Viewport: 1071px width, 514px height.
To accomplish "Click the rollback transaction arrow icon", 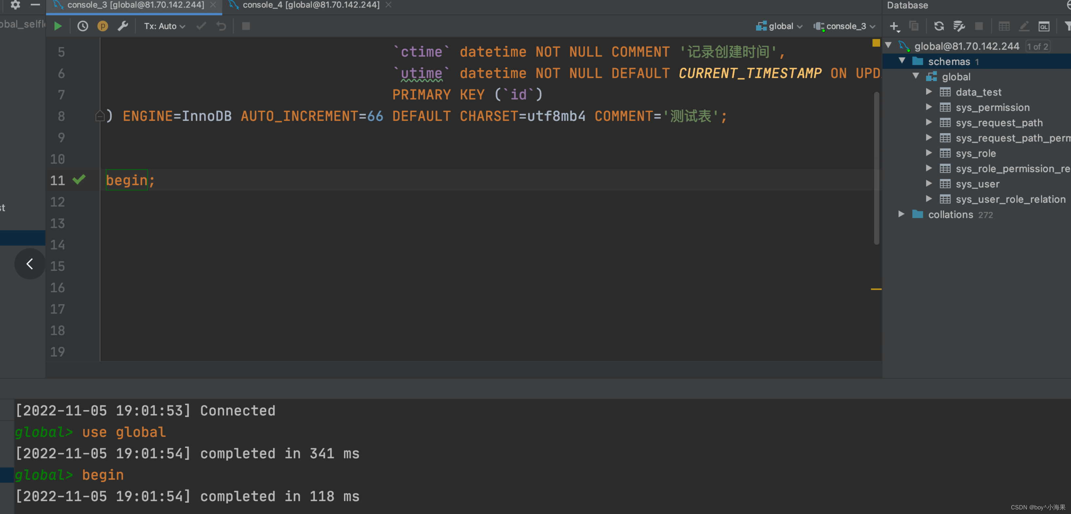I will 221,26.
